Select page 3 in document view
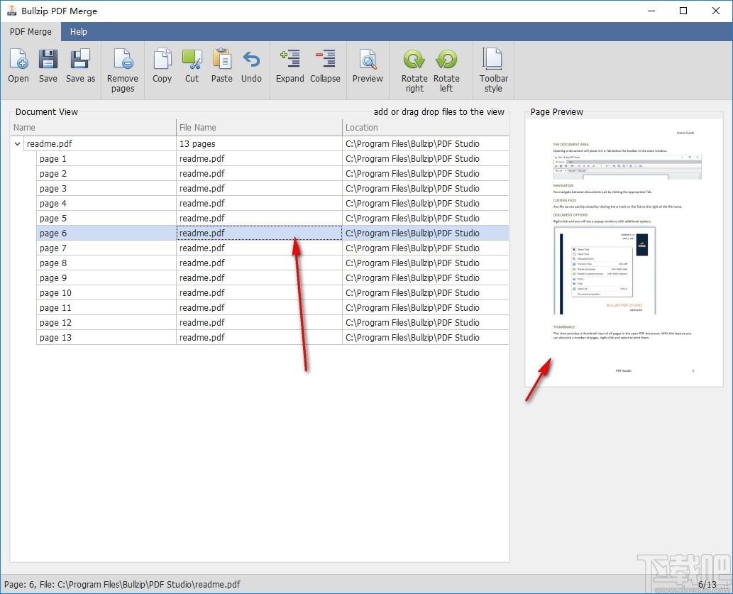 [272, 189]
